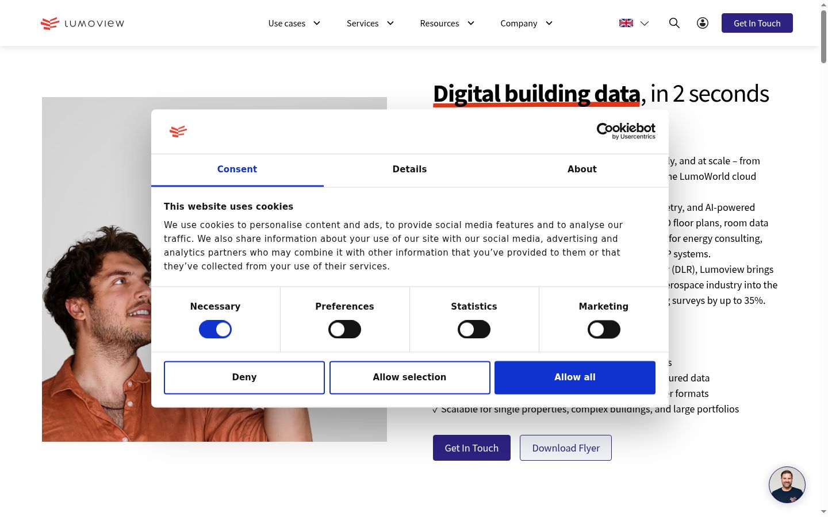Image resolution: width=828 pixels, height=517 pixels.
Task: Switch to the Details tab
Action: 409,169
